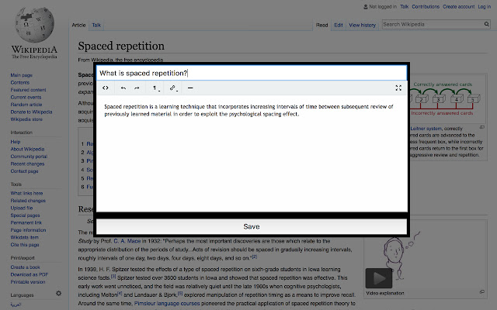Screen dimensions: 497x310
Task: Select the Edit tab
Action: click(x=339, y=26)
